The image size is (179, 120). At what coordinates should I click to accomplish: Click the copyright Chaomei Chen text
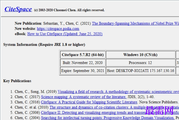[x=69, y=10]
